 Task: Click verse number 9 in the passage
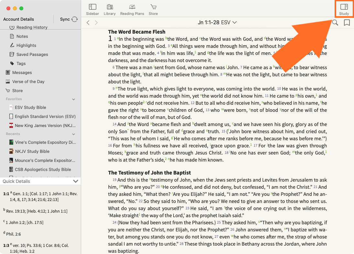coord(113,89)
